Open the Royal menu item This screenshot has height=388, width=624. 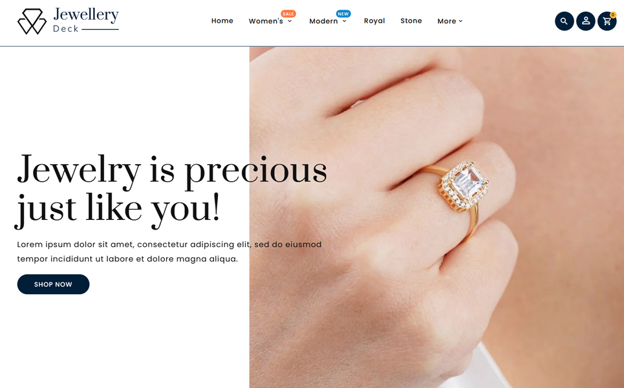coord(374,21)
